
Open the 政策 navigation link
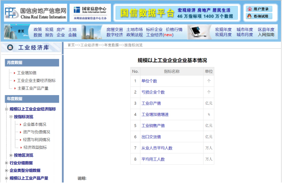[38, 29]
